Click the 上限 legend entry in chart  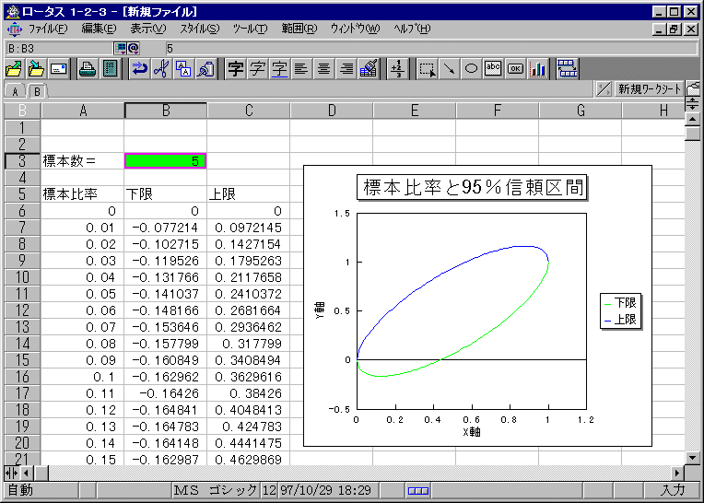pos(621,320)
